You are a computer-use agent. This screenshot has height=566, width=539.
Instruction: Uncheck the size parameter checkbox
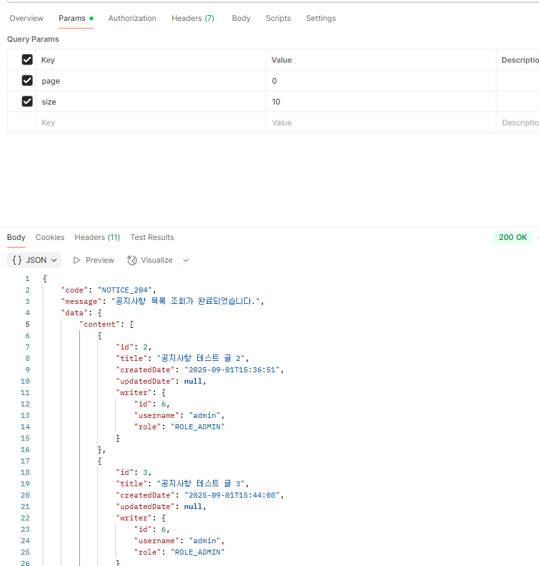point(27,101)
